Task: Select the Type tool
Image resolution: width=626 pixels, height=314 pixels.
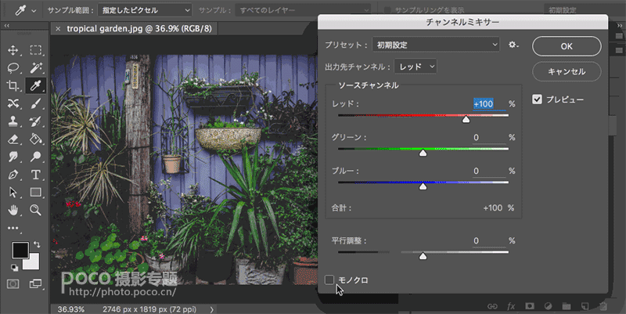Action: click(35, 175)
